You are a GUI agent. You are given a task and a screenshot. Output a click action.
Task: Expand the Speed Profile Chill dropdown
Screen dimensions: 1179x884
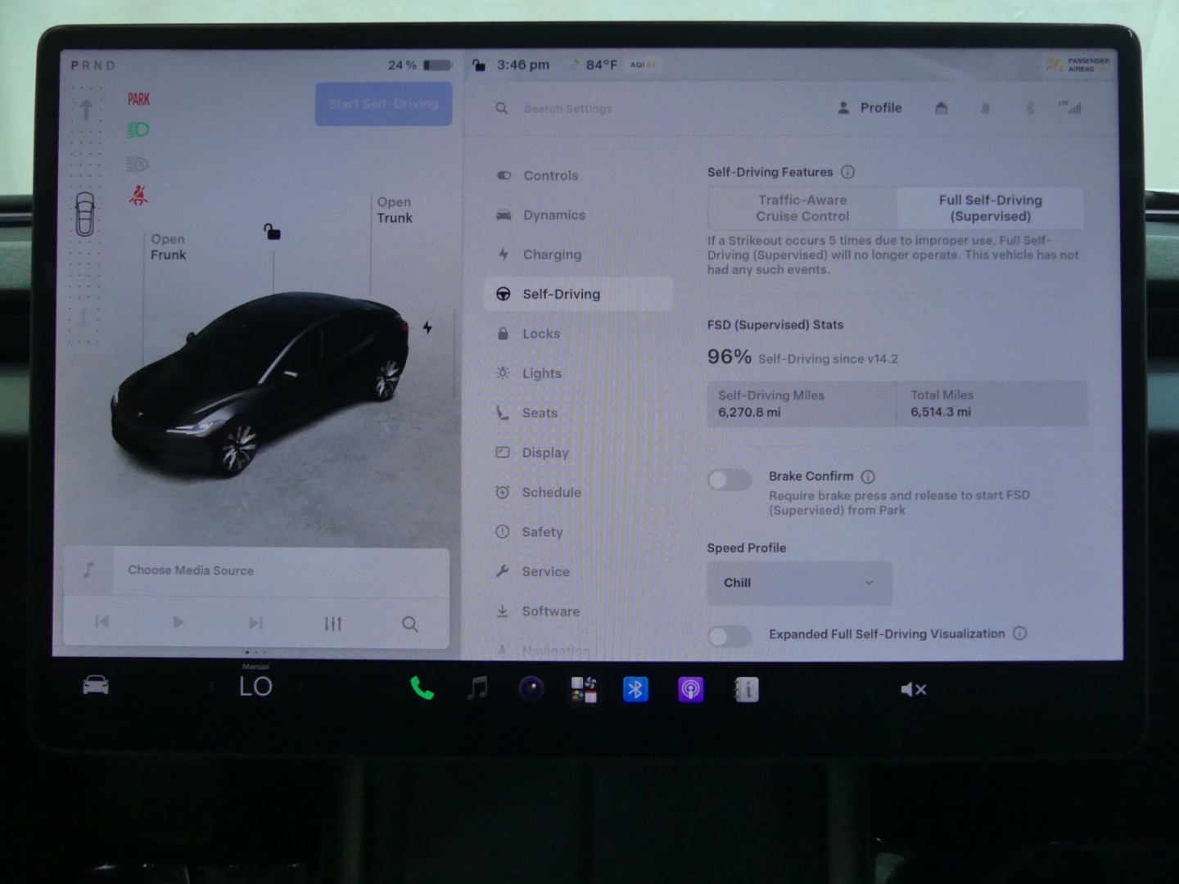point(800,583)
